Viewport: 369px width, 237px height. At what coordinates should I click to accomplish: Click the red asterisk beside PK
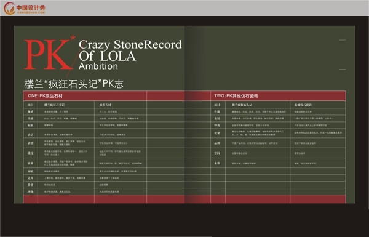pyautogui.click(x=73, y=38)
